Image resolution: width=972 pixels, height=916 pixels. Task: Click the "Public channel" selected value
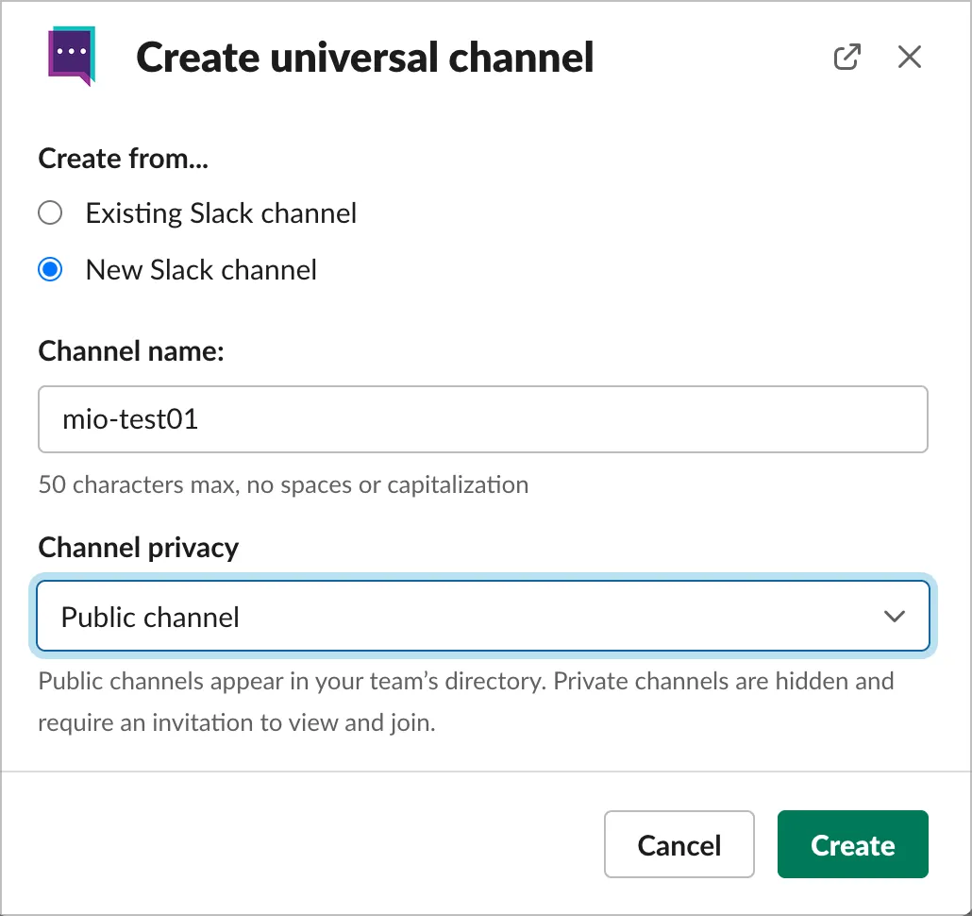pos(151,617)
